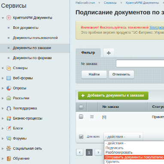Open the SiteUpdate link in warning

(x=157, y=27)
